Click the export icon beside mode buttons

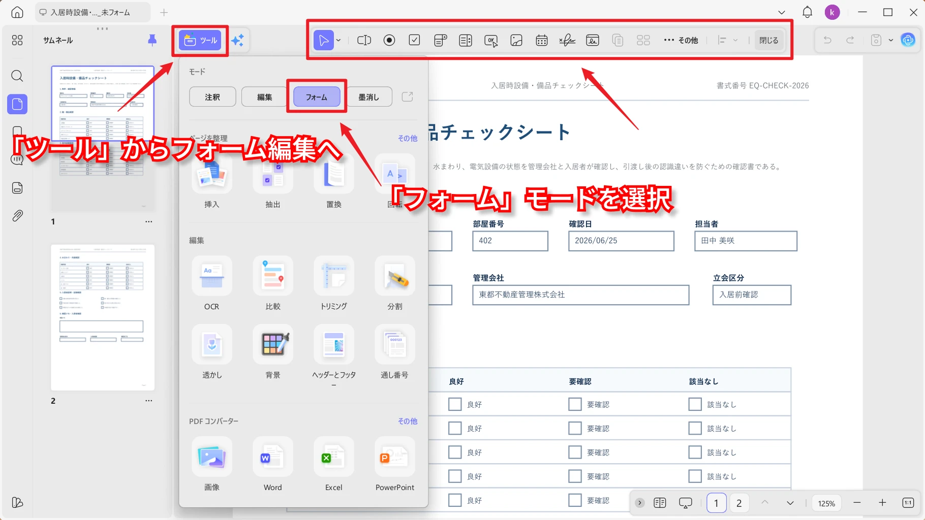tap(408, 96)
